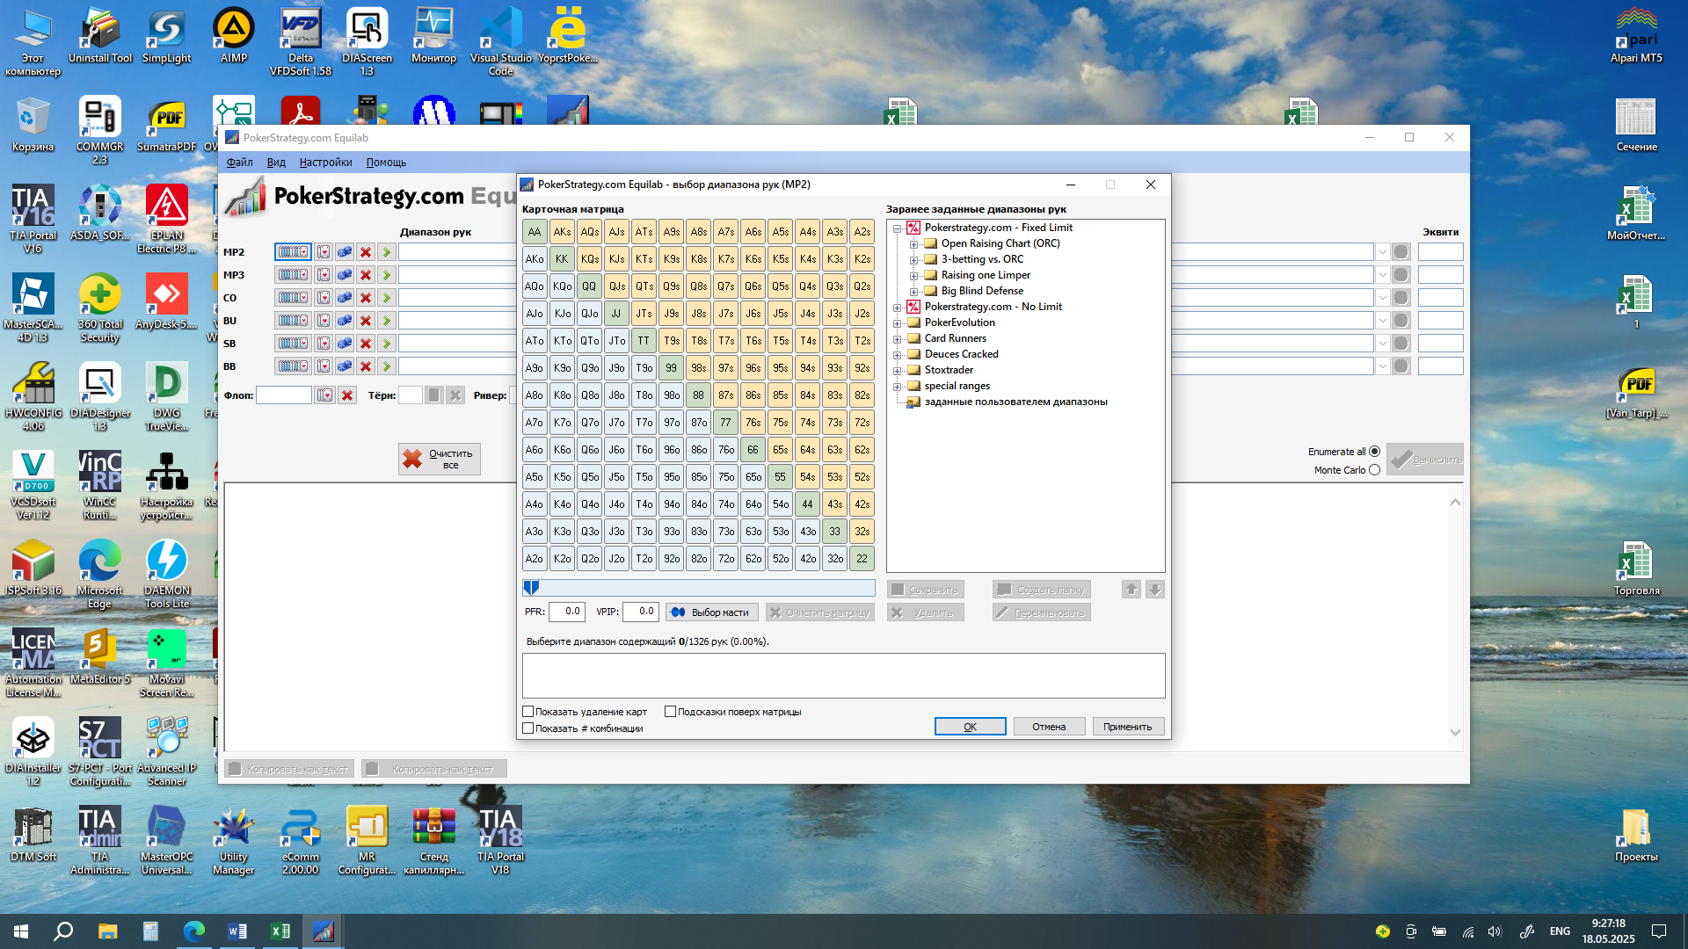Clear the MP3 row with red X
The height and width of the screenshot is (949, 1688).
366,275
